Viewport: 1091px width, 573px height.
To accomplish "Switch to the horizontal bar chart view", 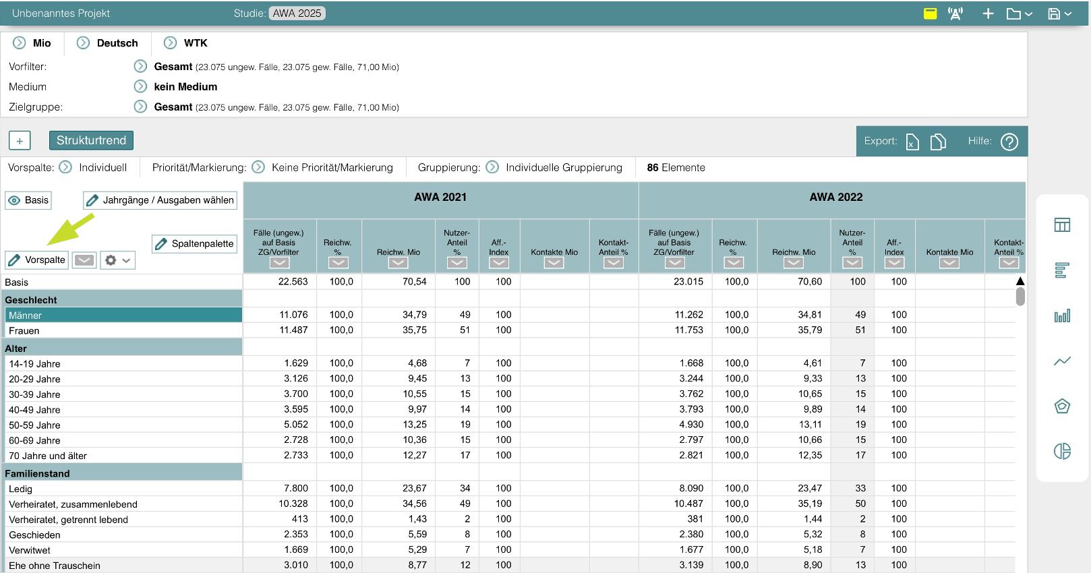I will (1062, 270).
